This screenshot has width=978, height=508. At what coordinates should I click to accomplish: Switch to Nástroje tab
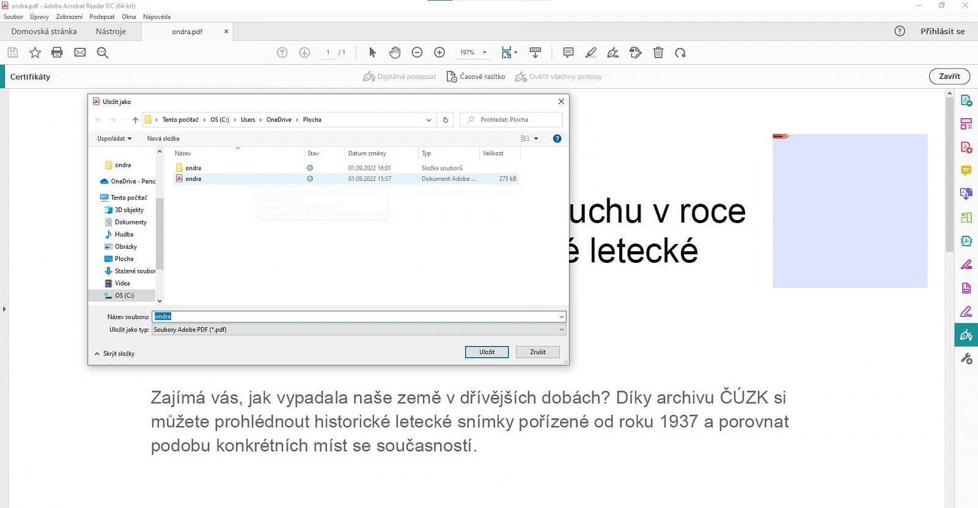(x=111, y=31)
